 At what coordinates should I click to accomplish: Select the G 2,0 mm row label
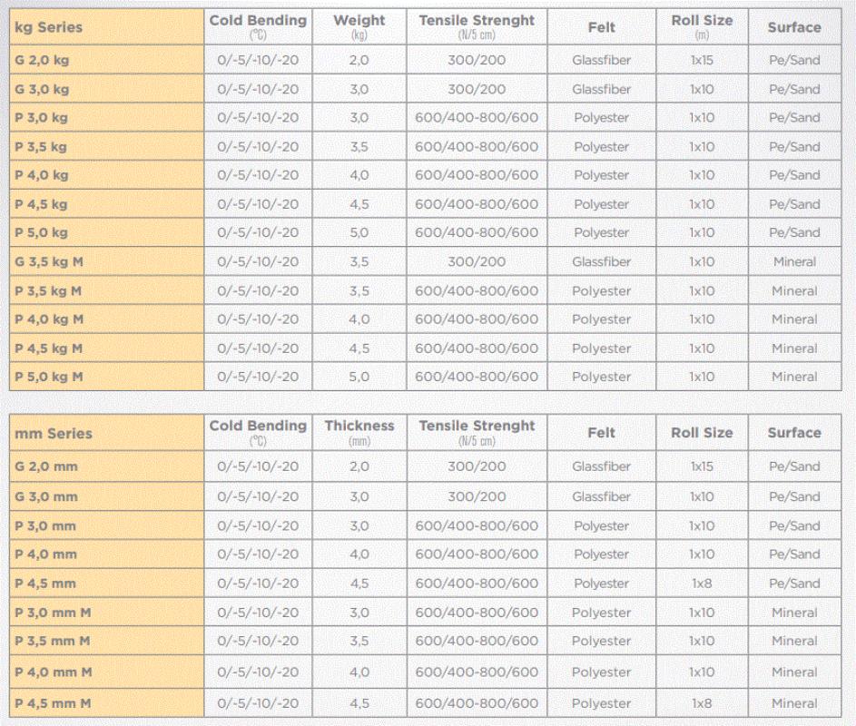point(46,467)
